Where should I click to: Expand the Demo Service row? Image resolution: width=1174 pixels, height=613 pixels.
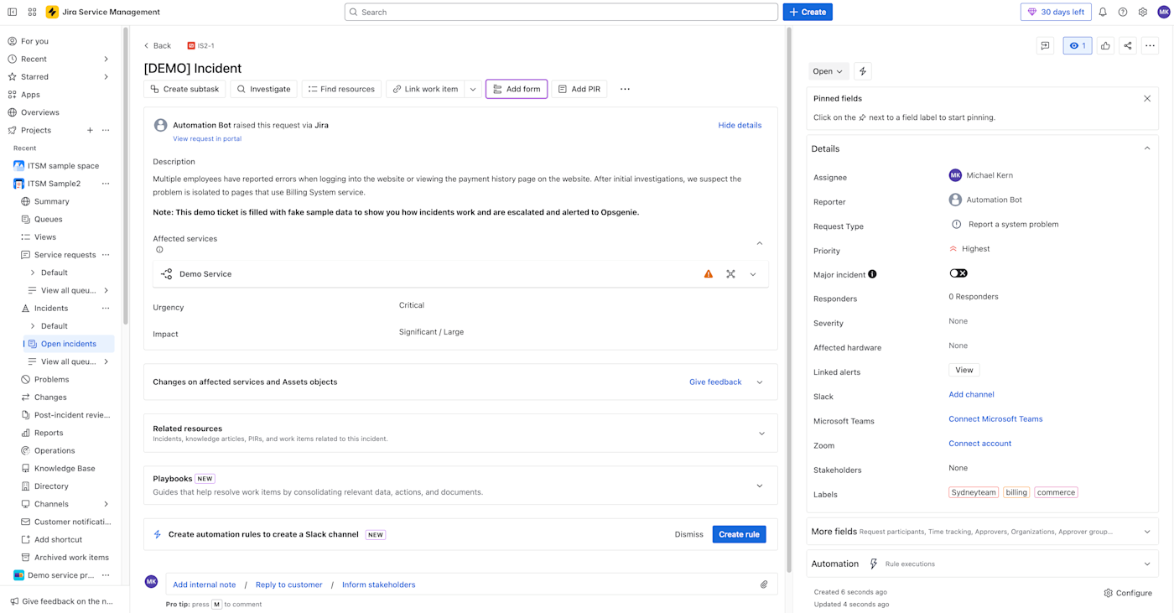tap(753, 274)
